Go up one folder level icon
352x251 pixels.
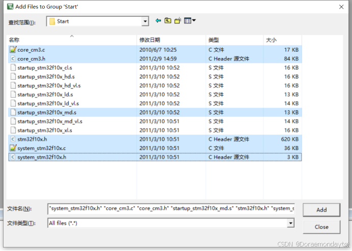(x=168, y=21)
